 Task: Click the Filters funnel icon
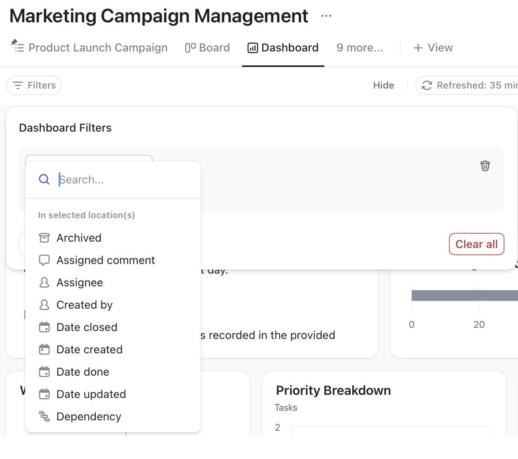click(x=18, y=85)
